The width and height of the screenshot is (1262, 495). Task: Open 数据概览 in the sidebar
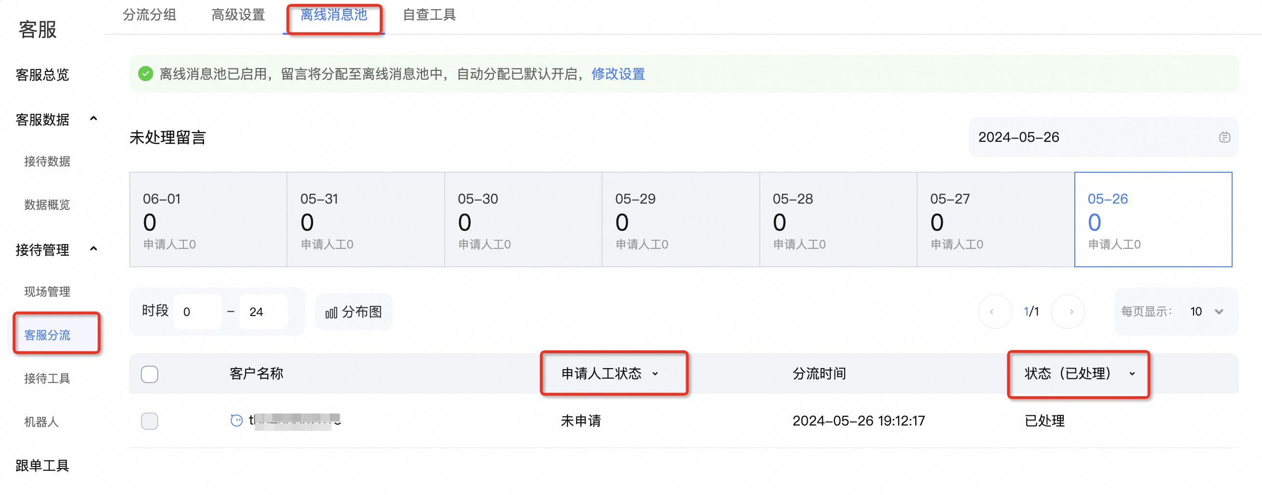point(47,205)
